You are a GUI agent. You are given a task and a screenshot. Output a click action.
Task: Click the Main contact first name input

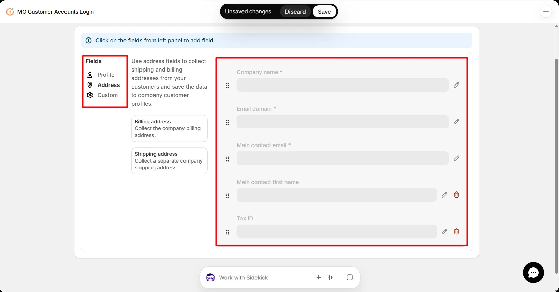tap(337, 195)
